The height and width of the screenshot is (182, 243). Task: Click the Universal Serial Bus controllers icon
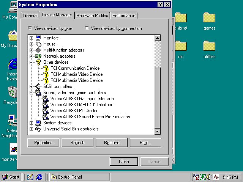click(x=38, y=129)
